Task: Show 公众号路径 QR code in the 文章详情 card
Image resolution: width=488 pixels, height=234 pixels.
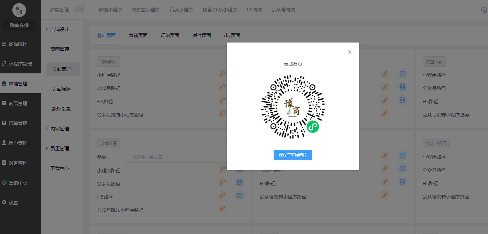Action: coord(240,182)
